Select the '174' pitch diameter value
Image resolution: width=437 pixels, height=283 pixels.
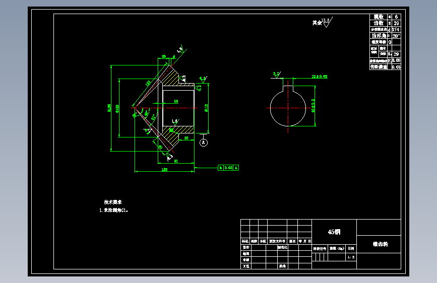pyautogui.click(x=396, y=30)
